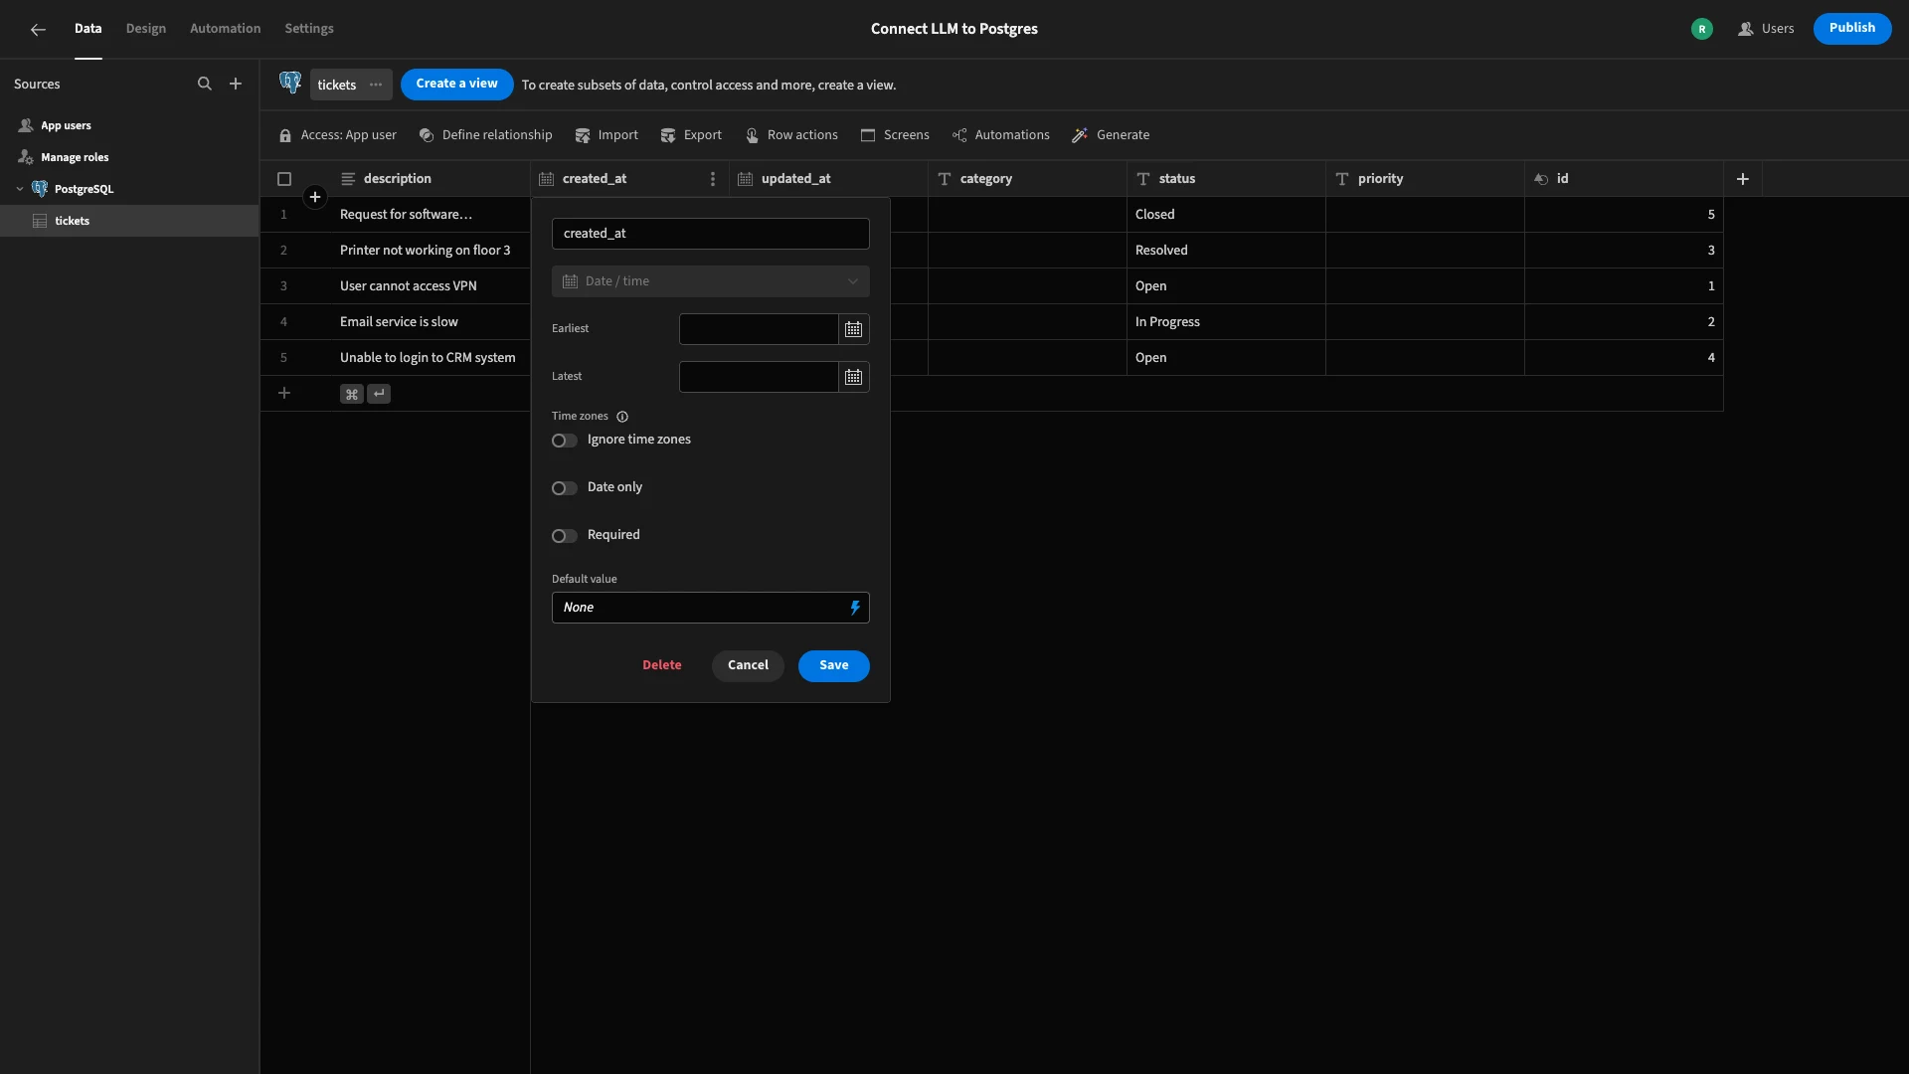This screenshot has width=1909, height=1074.
Task: Click the round plus button above row 1
Action: 315,197
